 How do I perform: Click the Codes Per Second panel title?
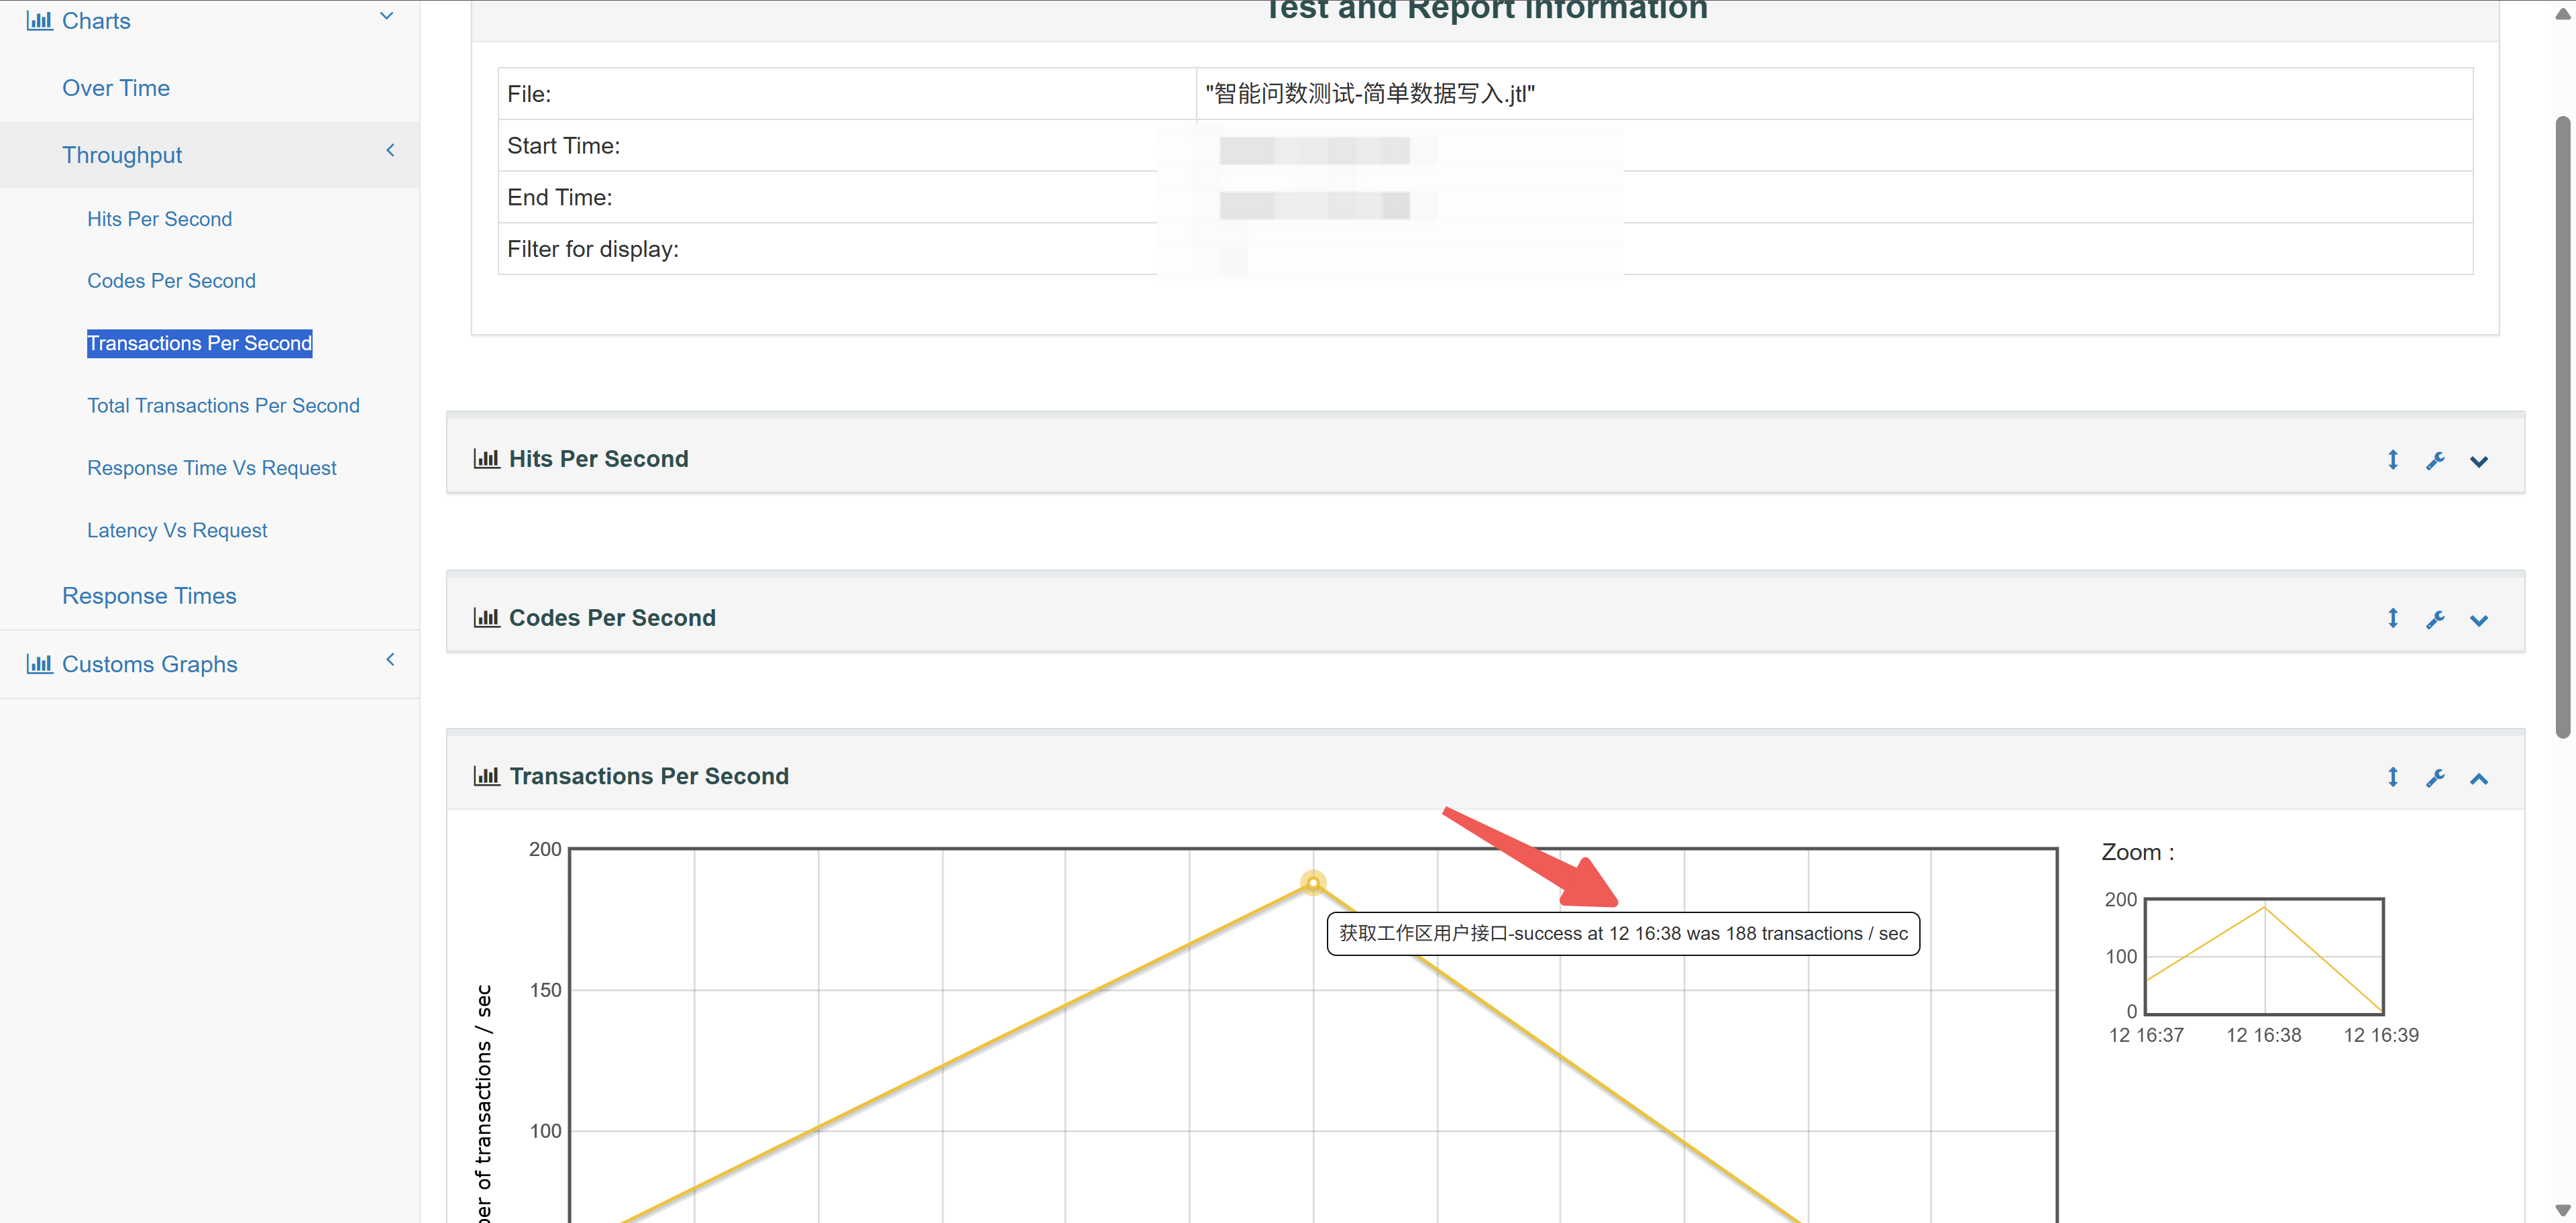[x=612, y=618]
